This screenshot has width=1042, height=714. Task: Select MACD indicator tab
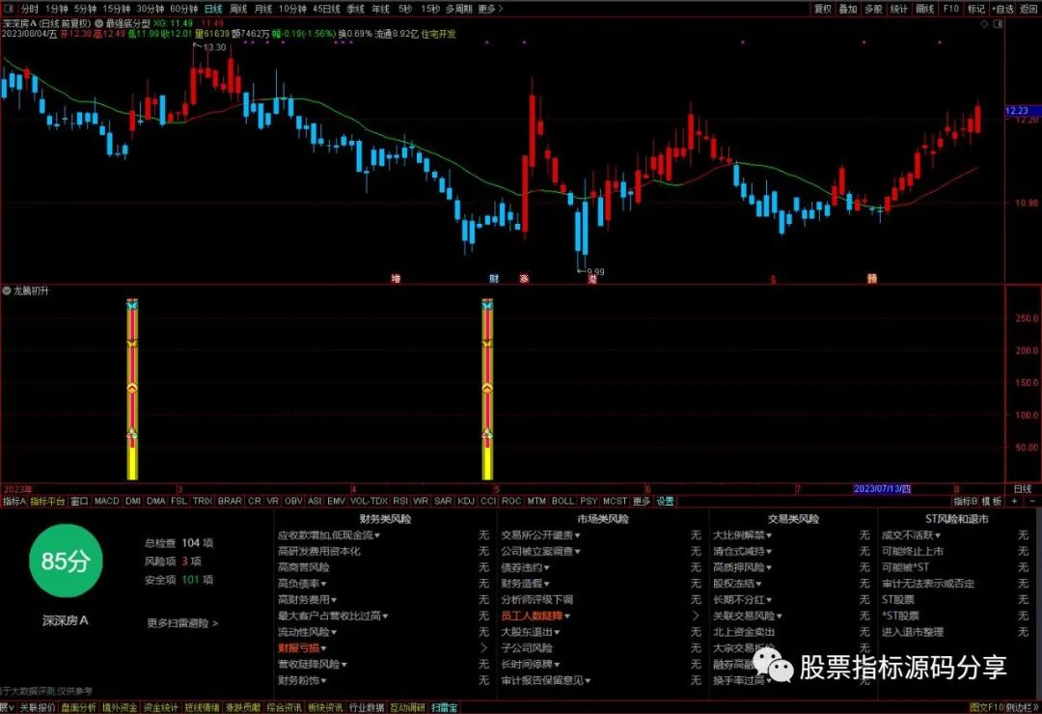pos(106,502)
